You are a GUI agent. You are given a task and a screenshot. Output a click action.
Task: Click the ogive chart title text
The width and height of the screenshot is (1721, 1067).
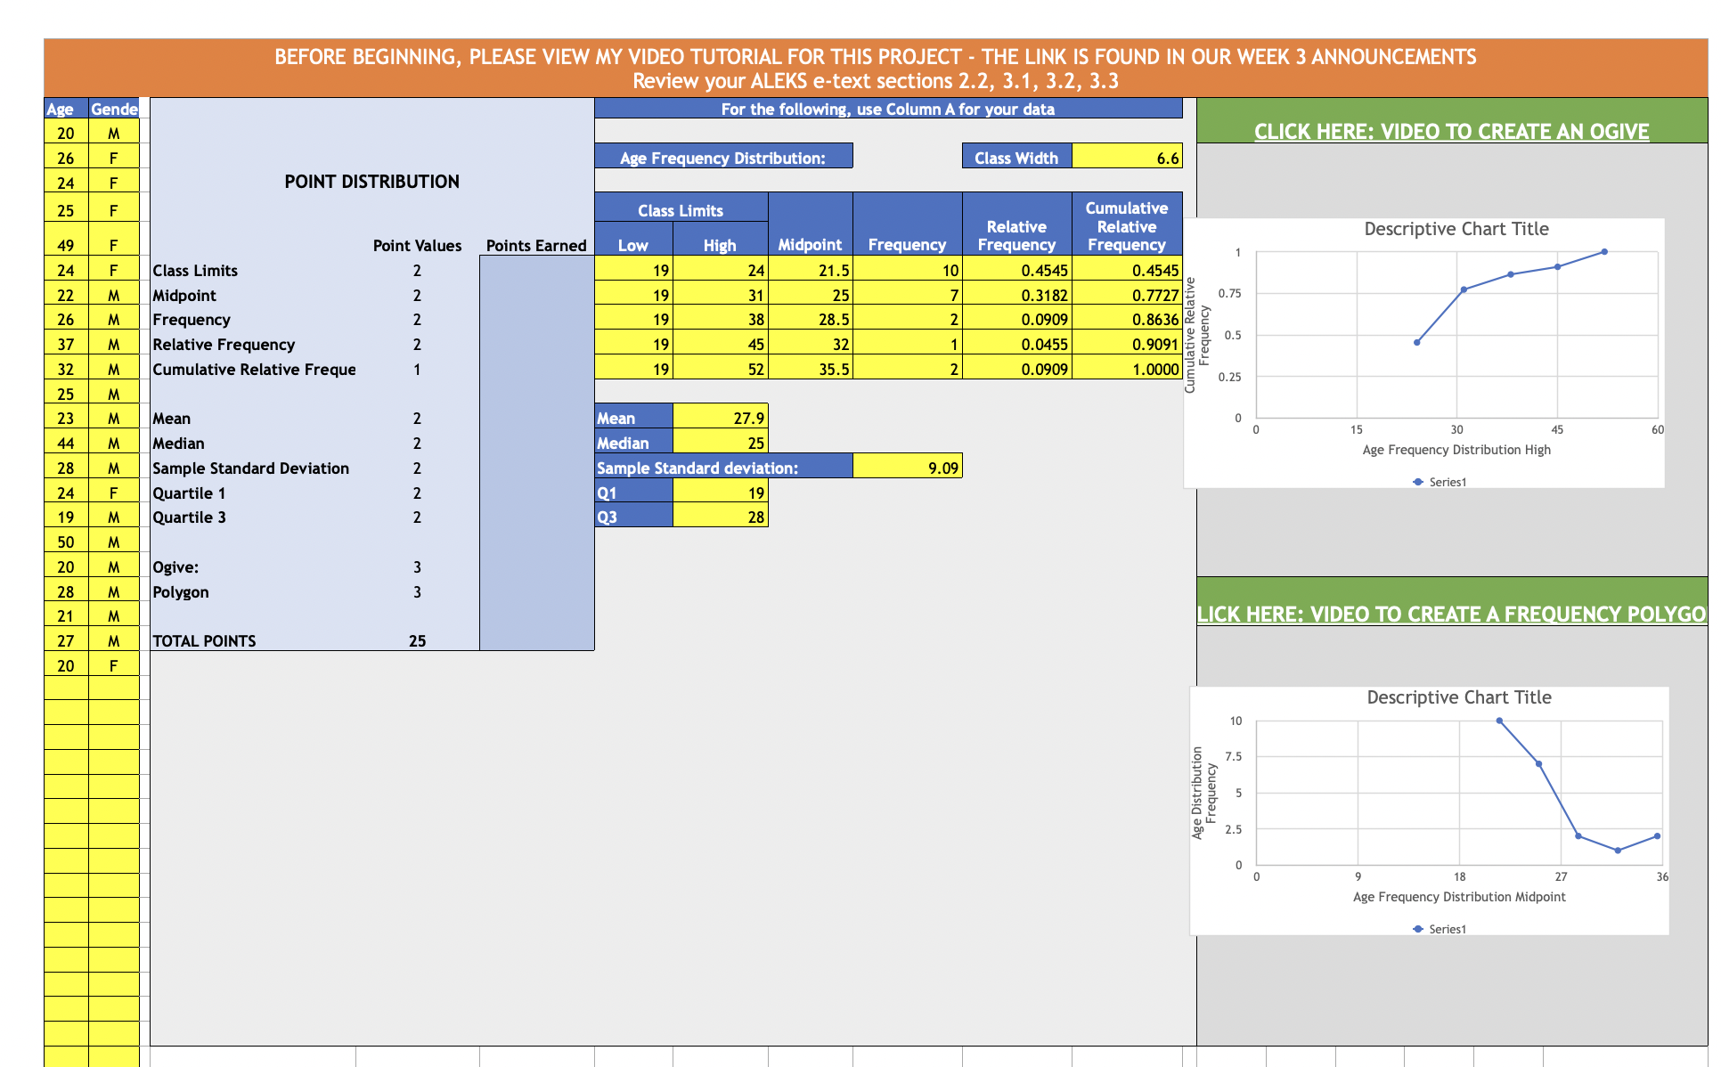pyautogui.click(x=1456, y=229)
